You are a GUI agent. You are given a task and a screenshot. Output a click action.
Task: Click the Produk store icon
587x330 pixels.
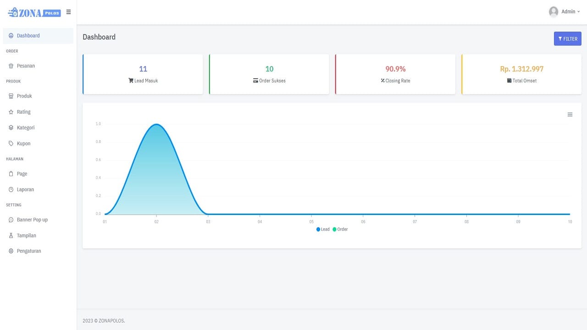(x=11, y=96)
